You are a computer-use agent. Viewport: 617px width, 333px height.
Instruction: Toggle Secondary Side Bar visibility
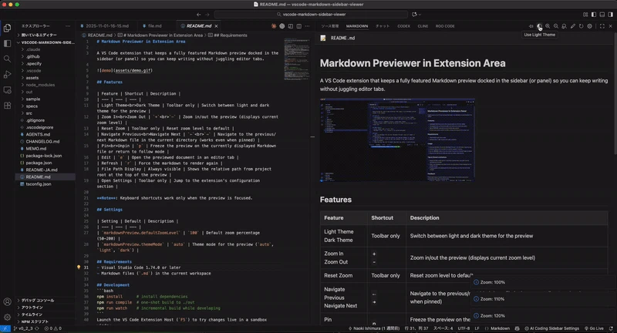(x=610, y=15)
